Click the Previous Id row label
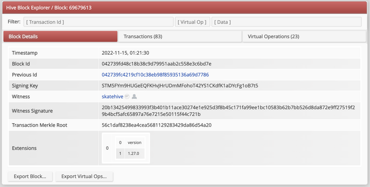Image resolution: width=370 pixels, height=187 pixels. [24, 75]
